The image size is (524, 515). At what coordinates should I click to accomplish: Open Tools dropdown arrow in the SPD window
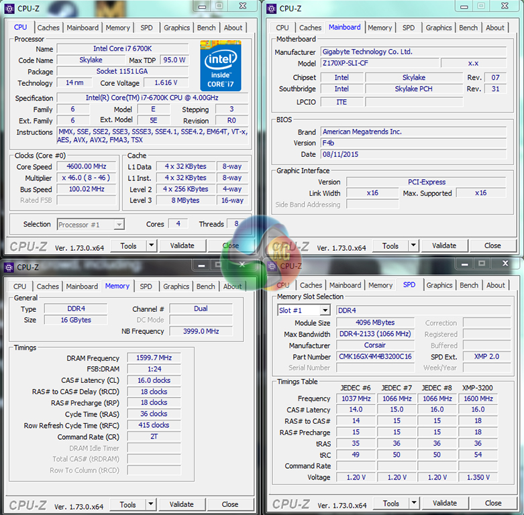[413, 503]
